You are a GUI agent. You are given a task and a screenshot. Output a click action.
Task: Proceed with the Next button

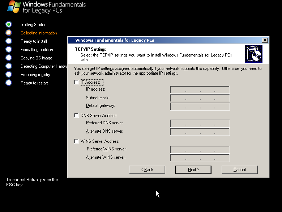193,170
